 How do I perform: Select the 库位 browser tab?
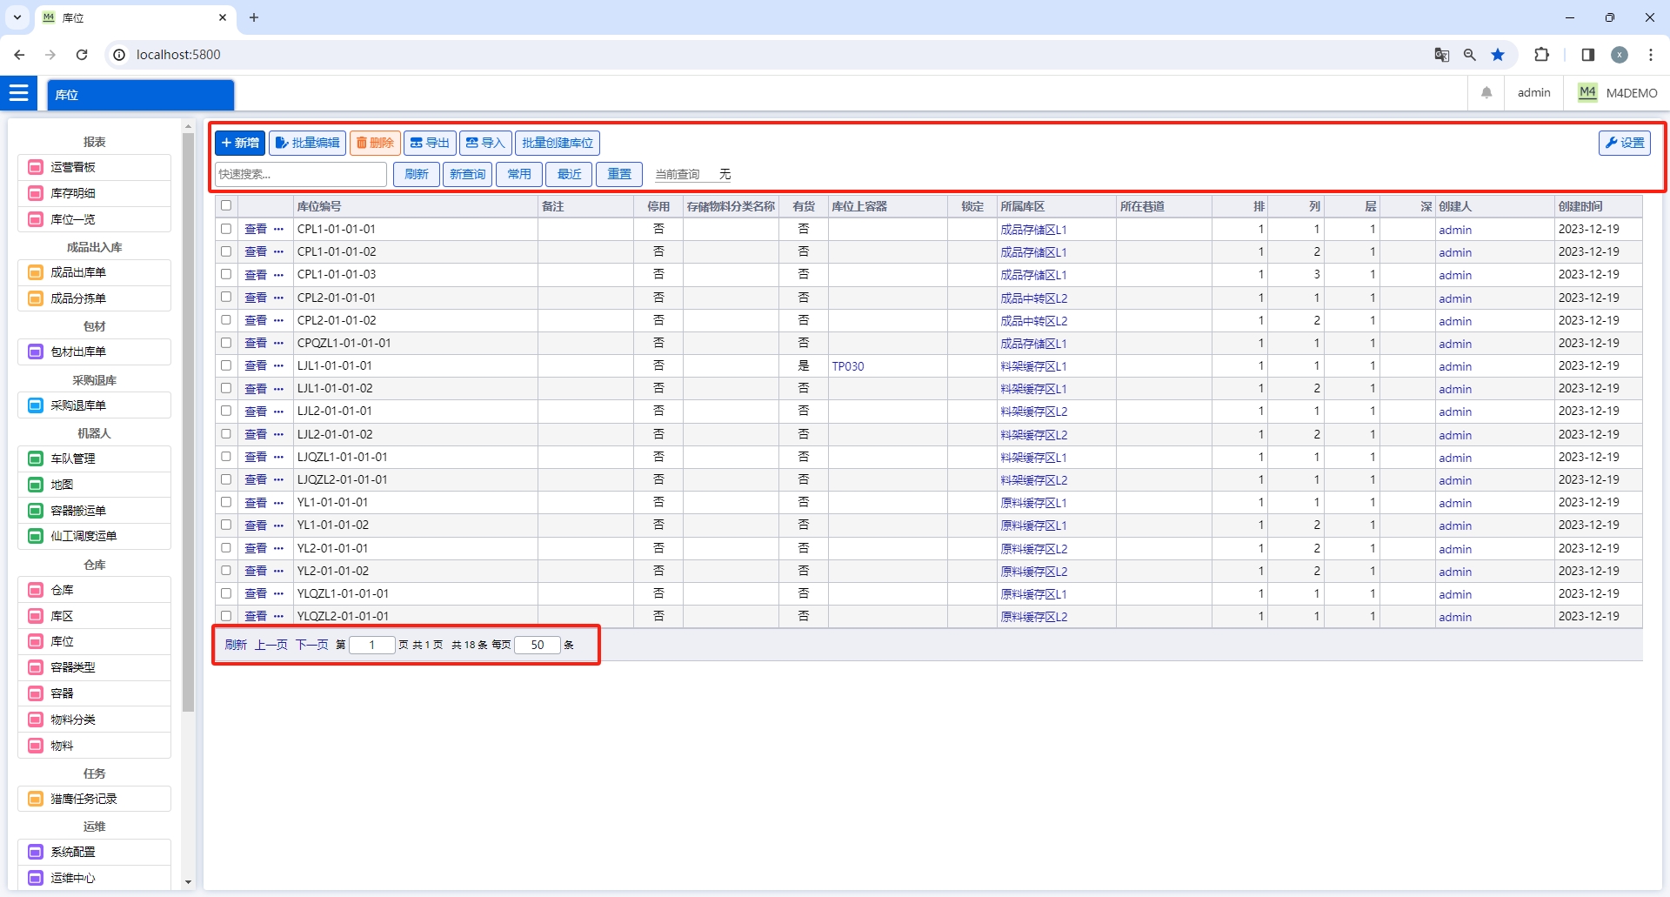tap(135, 17)
